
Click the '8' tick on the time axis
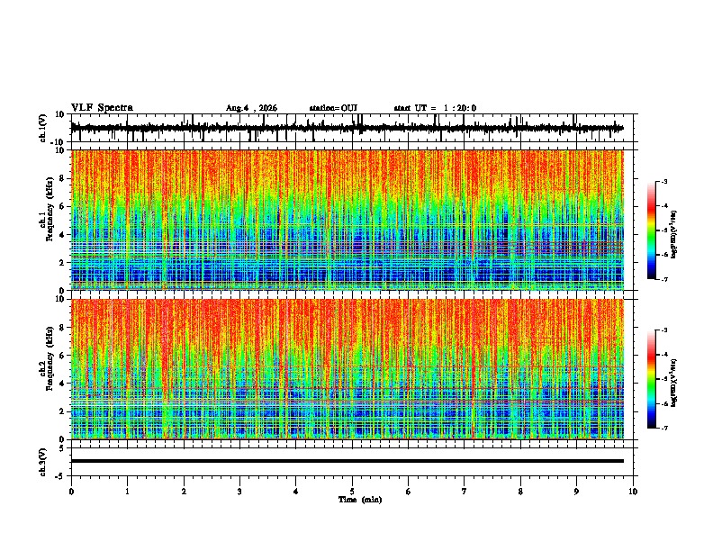(x=520, y=492)
